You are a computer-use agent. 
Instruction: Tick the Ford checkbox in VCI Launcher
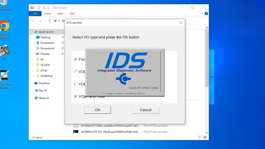(76, 59)
